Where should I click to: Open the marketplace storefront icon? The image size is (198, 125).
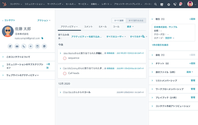(x=162, y=5)
